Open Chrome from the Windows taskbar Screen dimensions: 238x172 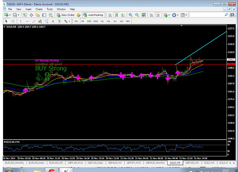click(x=52, y=170)
